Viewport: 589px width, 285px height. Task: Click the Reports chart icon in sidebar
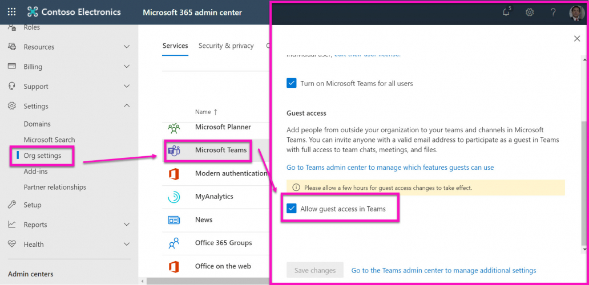(x=12, y=225)
